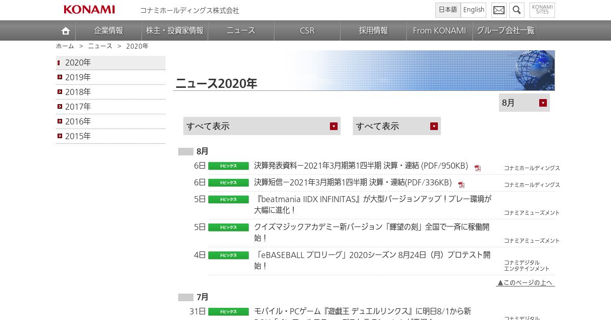The image size is (611, 320).
Task: Open eBASEBALL プロリーグ 2020シーズン news link
Action: 372,260
